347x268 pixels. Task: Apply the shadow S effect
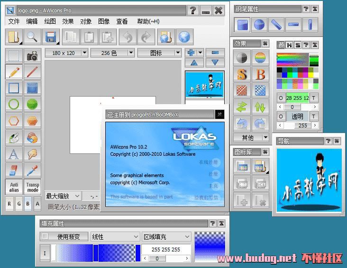pyautogui.click(x=242, y=74)
